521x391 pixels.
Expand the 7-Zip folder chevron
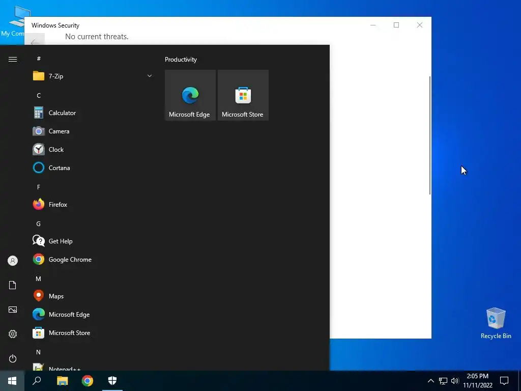[150, 76]
